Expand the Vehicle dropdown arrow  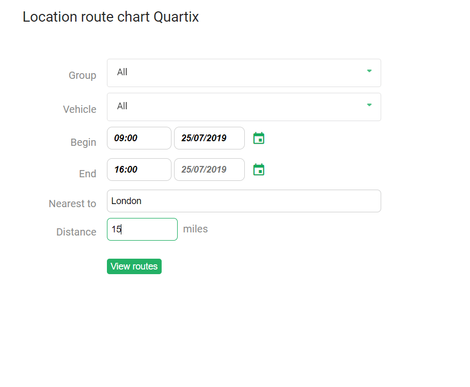coord(369,105)
